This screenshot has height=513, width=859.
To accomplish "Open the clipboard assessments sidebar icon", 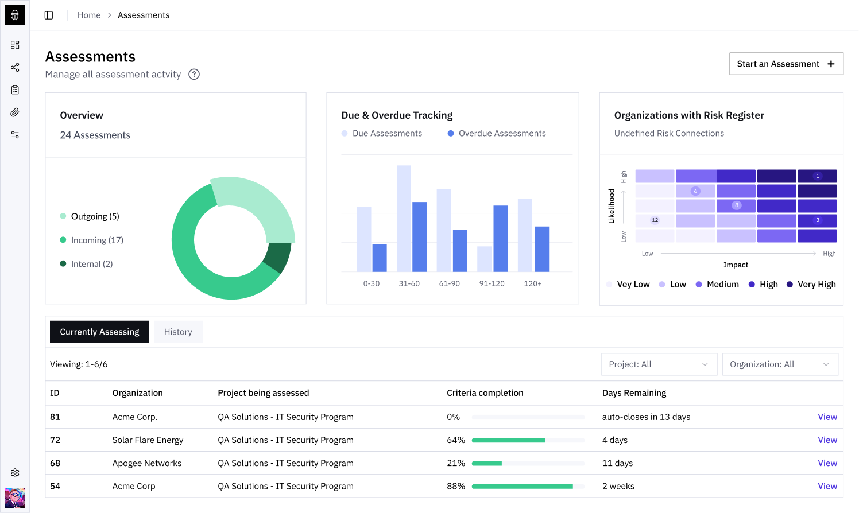I will point(15,90).
